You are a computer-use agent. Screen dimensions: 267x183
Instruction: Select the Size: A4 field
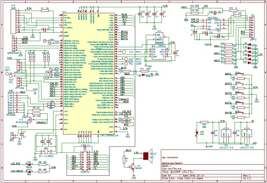tap(166, 175)
